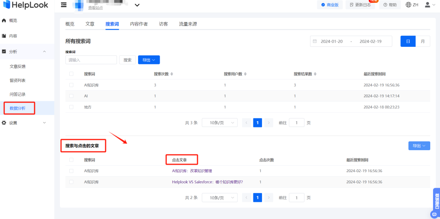Open the 帮助 help button

(x=390, y=5)
